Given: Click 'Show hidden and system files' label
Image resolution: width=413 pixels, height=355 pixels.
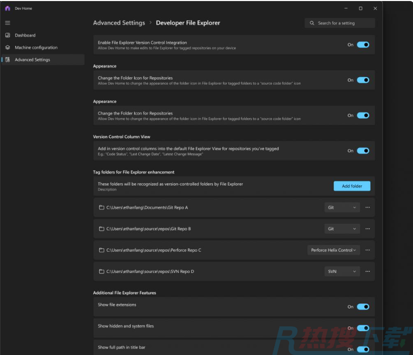Looking at the screenshot, I should pos(125,326).
